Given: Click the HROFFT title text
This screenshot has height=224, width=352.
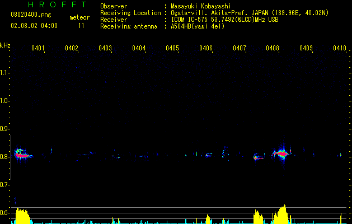Looking at the screenshot, I should 57,4.
